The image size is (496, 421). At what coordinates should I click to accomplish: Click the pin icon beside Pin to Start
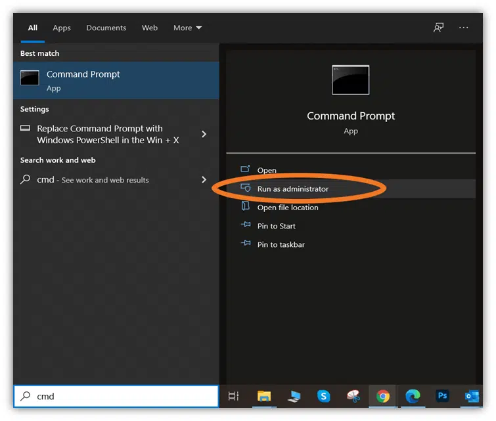point(246,225)
